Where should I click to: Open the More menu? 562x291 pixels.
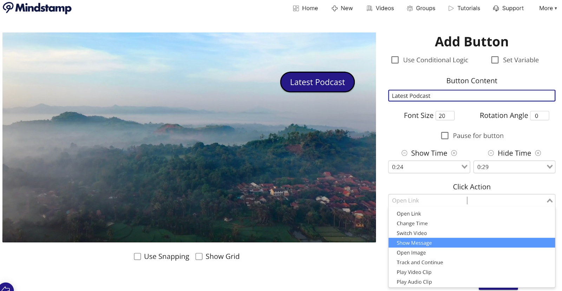click(548, 8)
